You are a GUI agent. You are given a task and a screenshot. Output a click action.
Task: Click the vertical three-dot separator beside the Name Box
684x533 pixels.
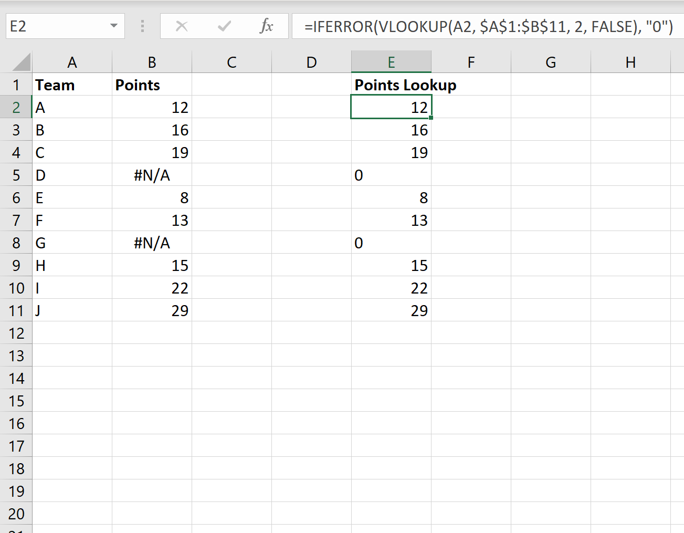142,26
